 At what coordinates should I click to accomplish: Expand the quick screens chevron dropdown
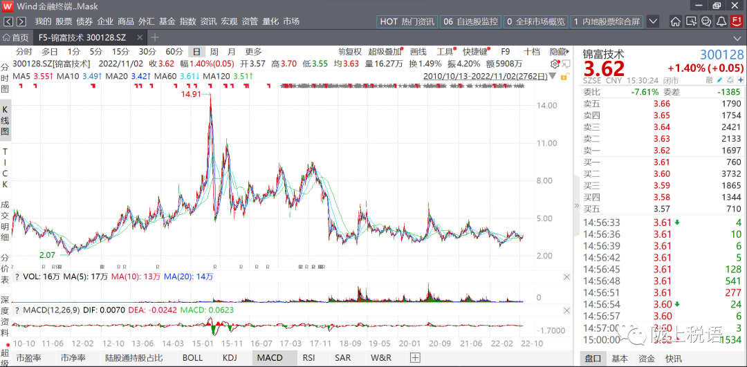click(653, 21)
